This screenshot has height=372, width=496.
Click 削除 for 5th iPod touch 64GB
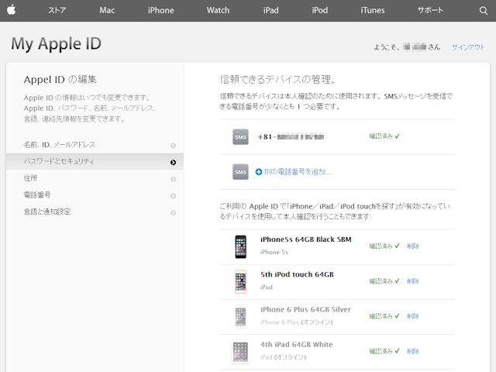(x=413, y=281)
